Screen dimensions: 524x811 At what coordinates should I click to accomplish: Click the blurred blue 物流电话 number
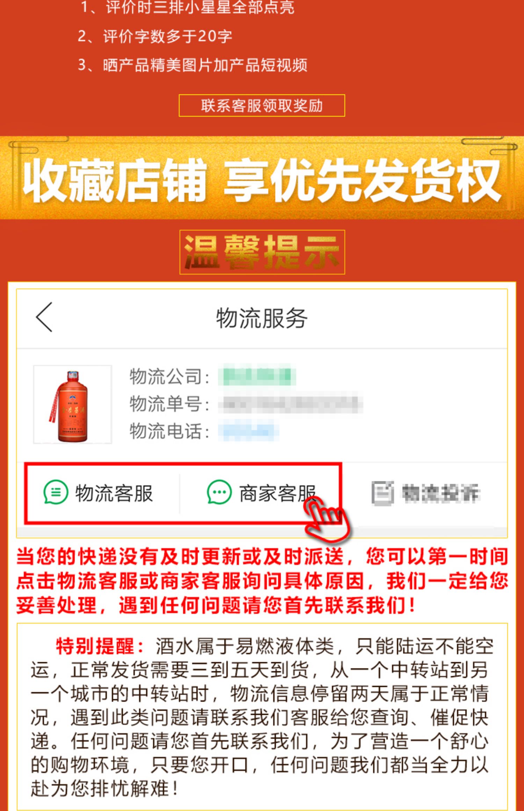248,431
